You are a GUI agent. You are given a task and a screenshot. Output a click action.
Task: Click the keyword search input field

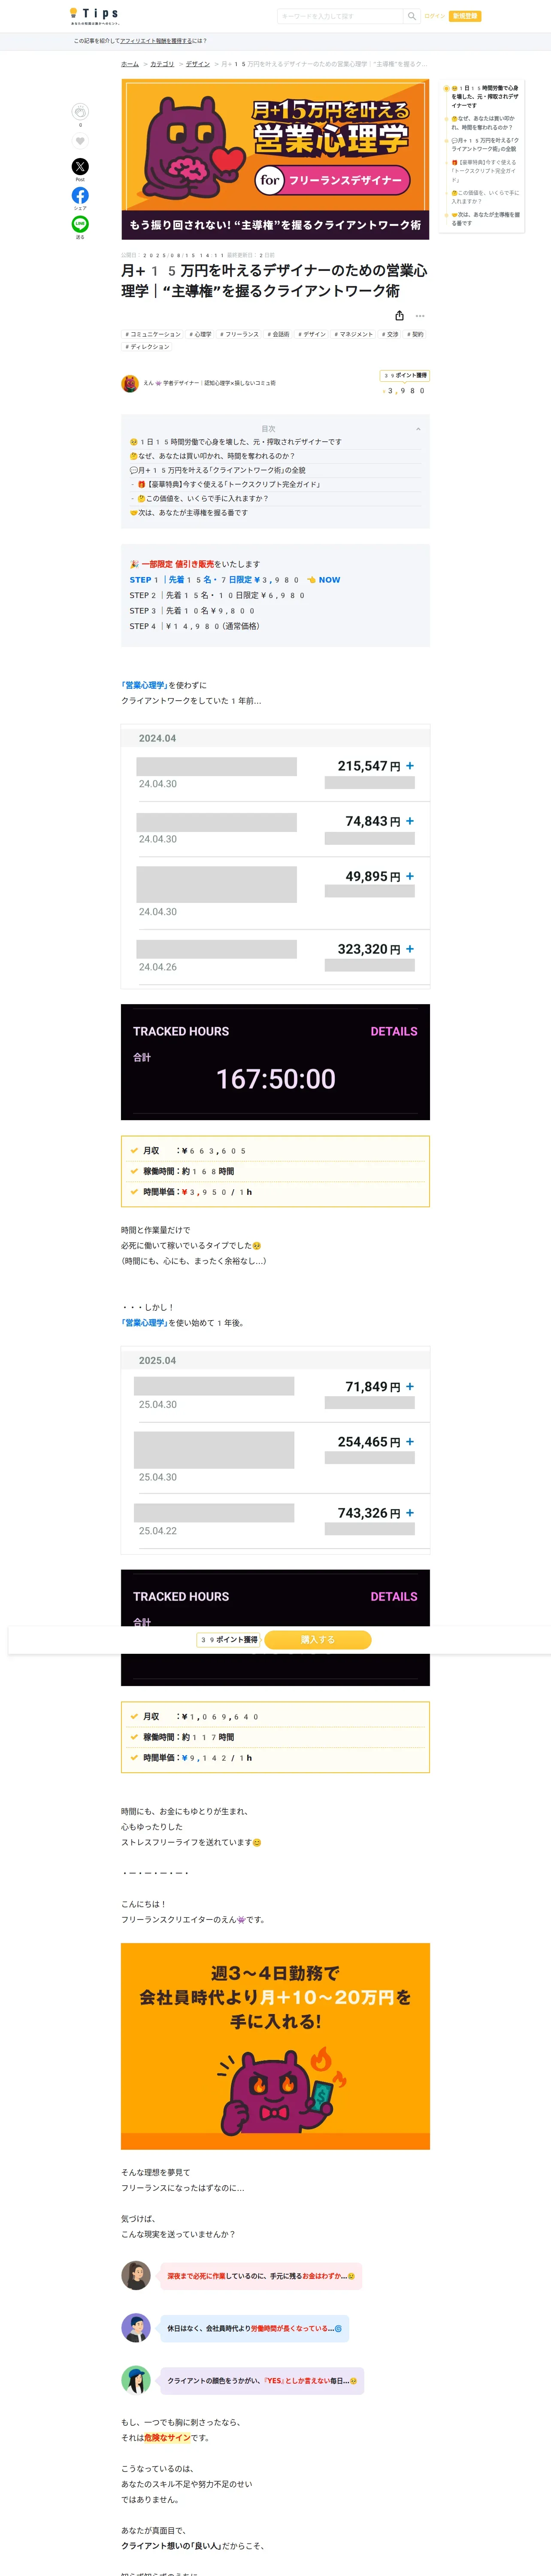[x=339, y=16]
